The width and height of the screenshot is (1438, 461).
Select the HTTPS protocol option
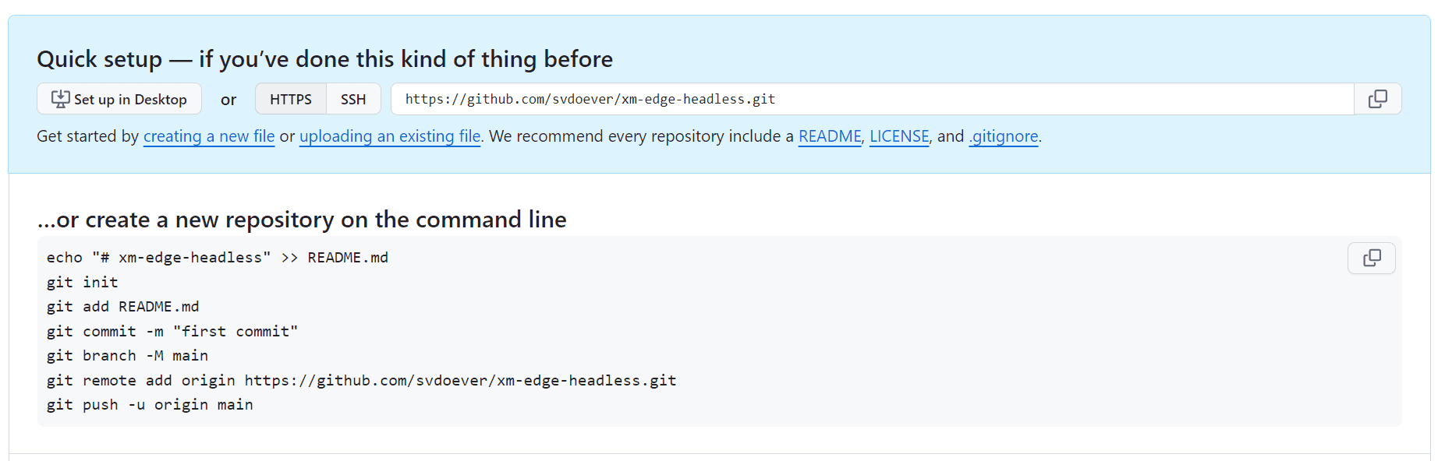291,99
